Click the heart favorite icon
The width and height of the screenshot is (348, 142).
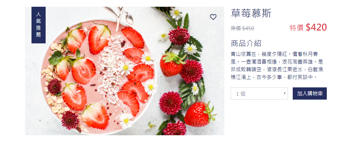tap(213, 17)
